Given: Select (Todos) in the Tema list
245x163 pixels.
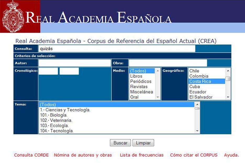Looking at the screenshot, I should [116, 105].
